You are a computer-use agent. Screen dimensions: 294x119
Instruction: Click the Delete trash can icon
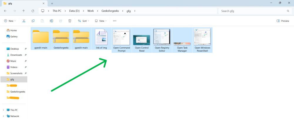point(70,21)
